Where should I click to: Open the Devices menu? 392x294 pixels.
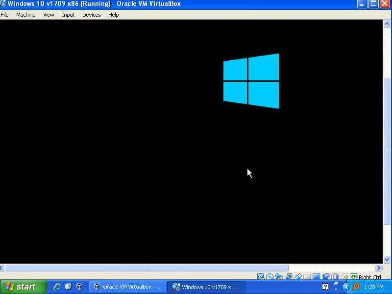[x=92, y=15]
